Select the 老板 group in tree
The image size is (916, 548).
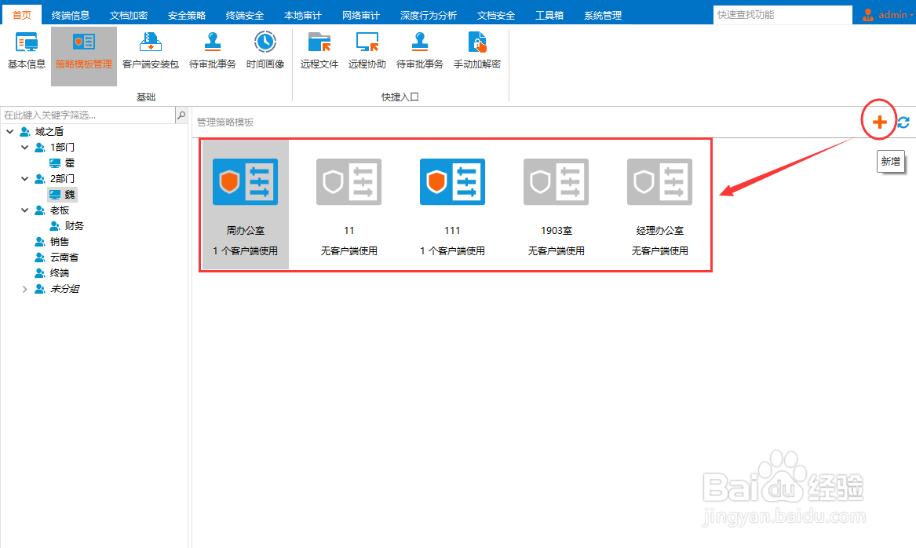pyautogui.click(x=60, y=210)
